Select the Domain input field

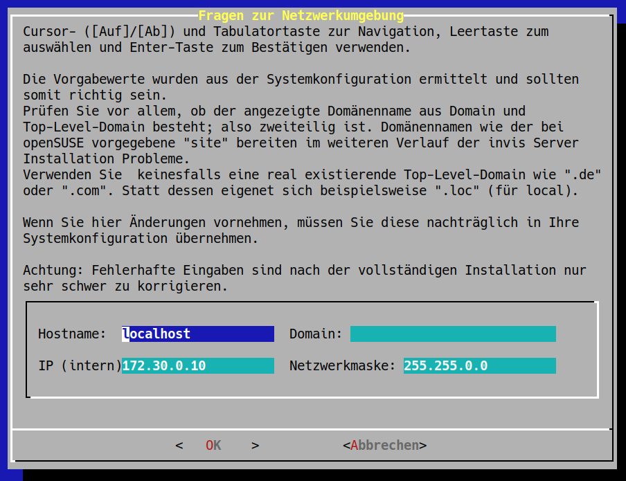[453, 334]
